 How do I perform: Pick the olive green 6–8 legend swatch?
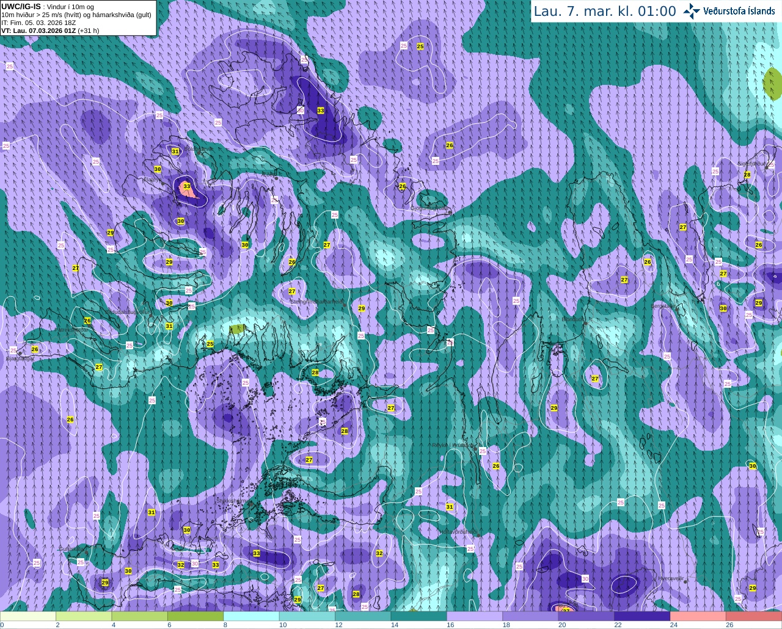pyautogui.click(x=195, y=616)
